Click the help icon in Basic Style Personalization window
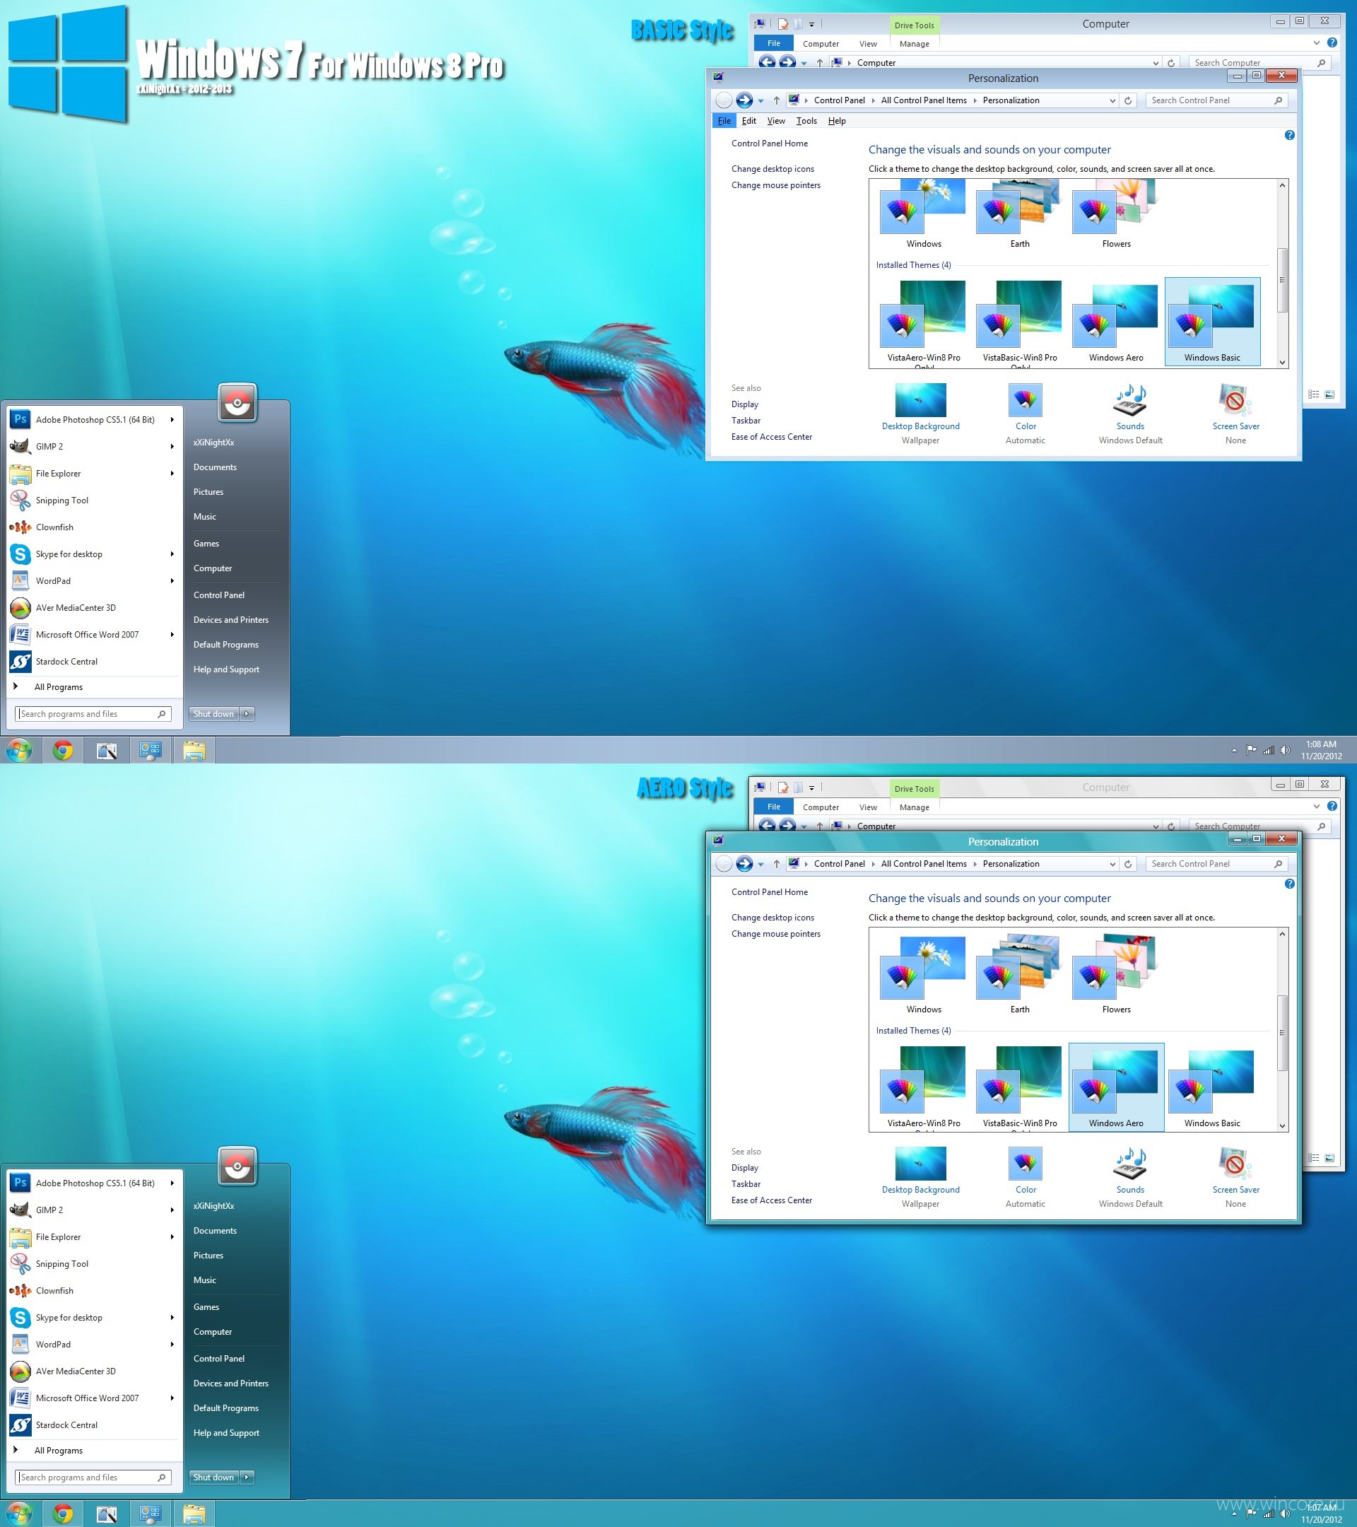 click(x=1289, y=135)
